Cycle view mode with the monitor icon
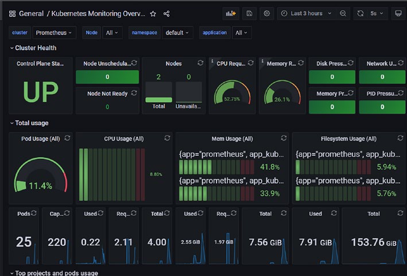This screenshot has width=407, height=276. pos(398,14)
